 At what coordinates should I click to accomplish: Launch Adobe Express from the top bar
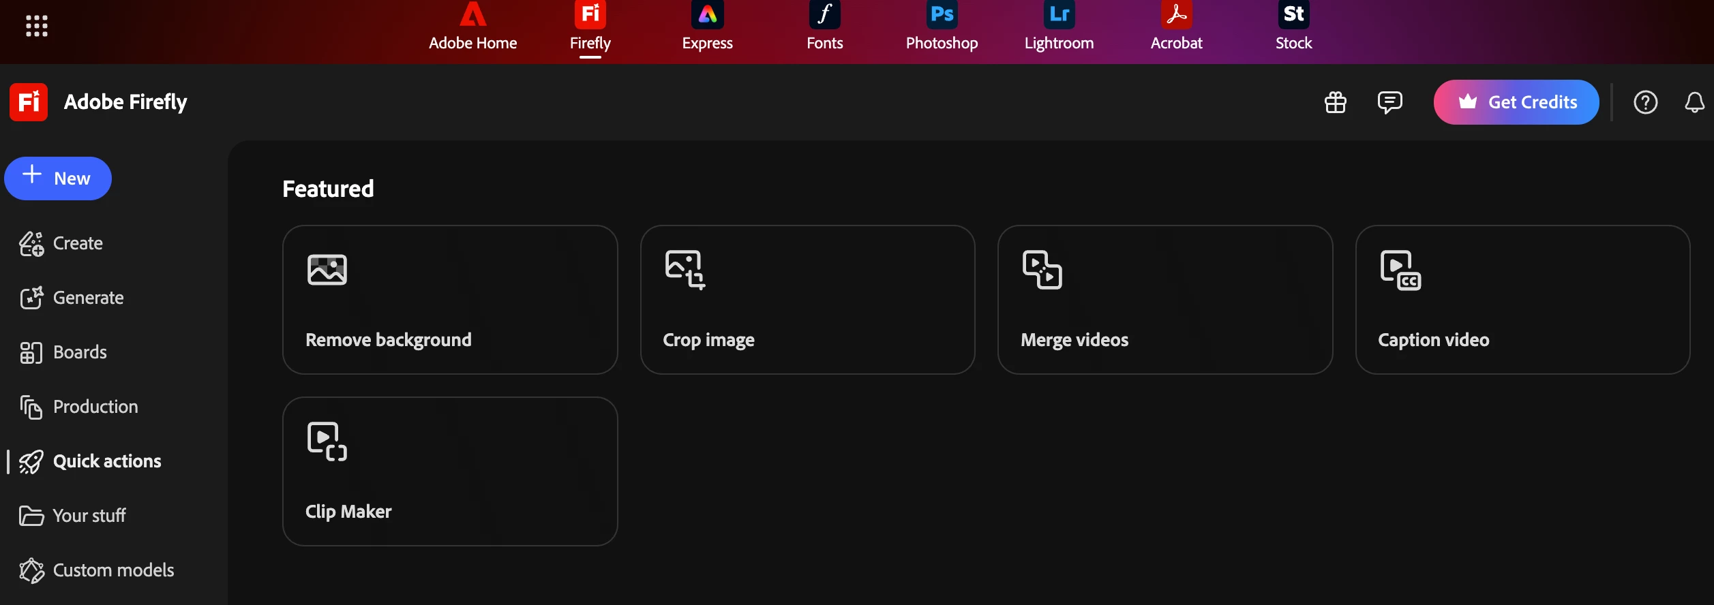708,27
